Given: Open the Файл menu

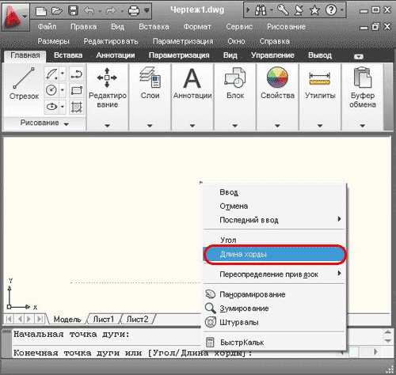Looking at the screenshot, I should pyautogui.click(x=47, y=27).
